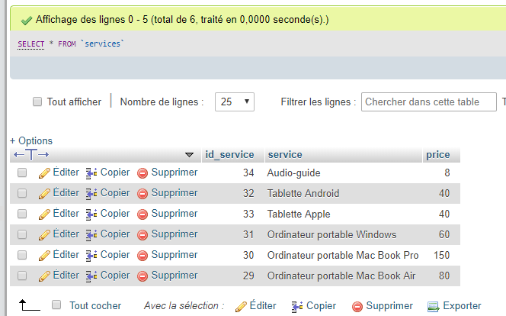Check the row checkbox for id_service 34
The width and height of the screenshot is (506, 316).
[x=22, y=173]
